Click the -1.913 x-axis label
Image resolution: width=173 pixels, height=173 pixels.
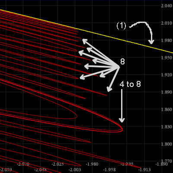pyautogui.click(x=144, y=170)
